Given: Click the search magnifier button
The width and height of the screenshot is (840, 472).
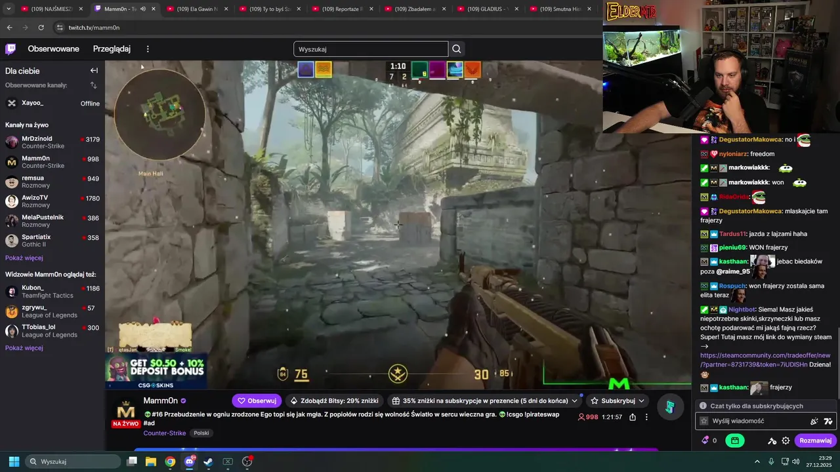Looking at the screenshot, I should tap(457, 49).
